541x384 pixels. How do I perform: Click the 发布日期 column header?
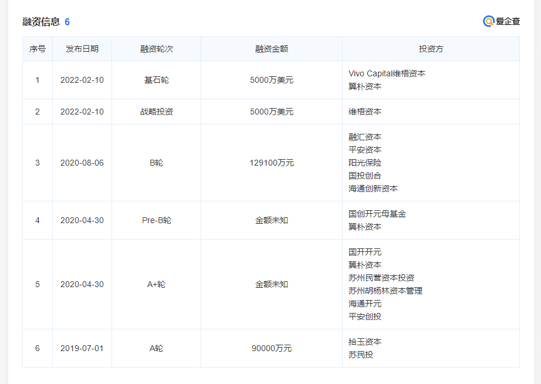82,49
